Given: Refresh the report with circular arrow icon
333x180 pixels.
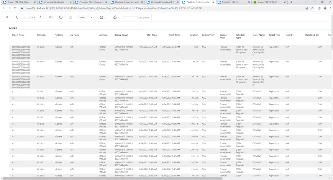Looking at the screenshot, I should (61, 17).
